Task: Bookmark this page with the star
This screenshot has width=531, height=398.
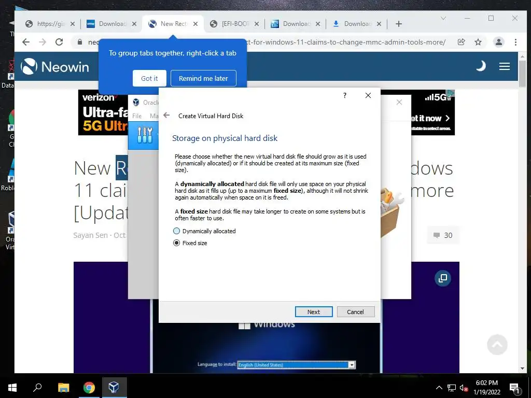Action: pos(478,42)
